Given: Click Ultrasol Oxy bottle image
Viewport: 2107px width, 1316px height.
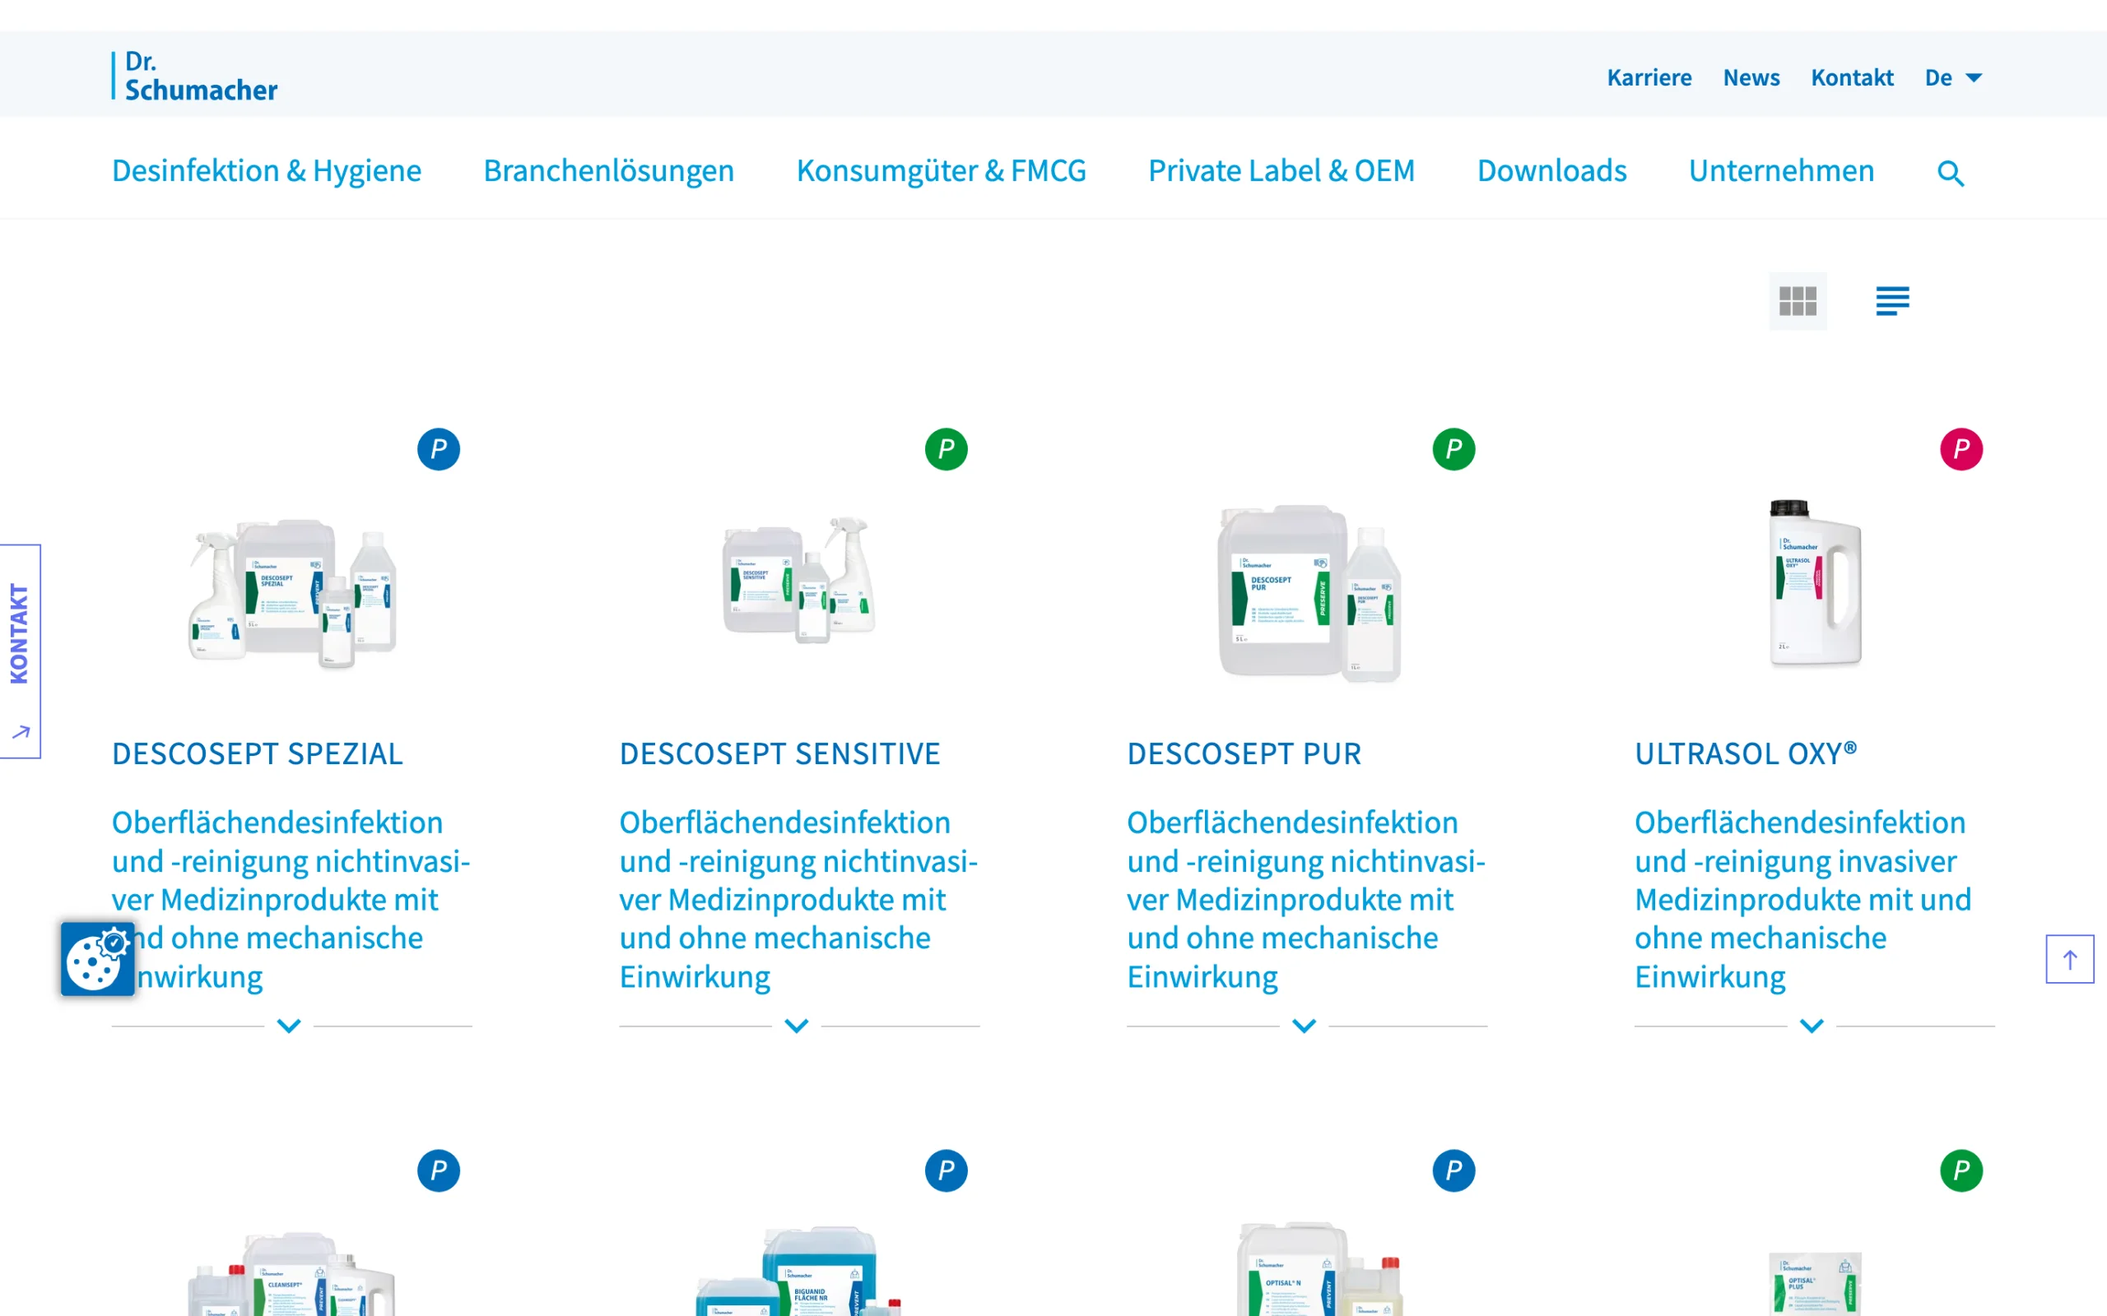Looking at the screenshot, I should [1816, 582].
